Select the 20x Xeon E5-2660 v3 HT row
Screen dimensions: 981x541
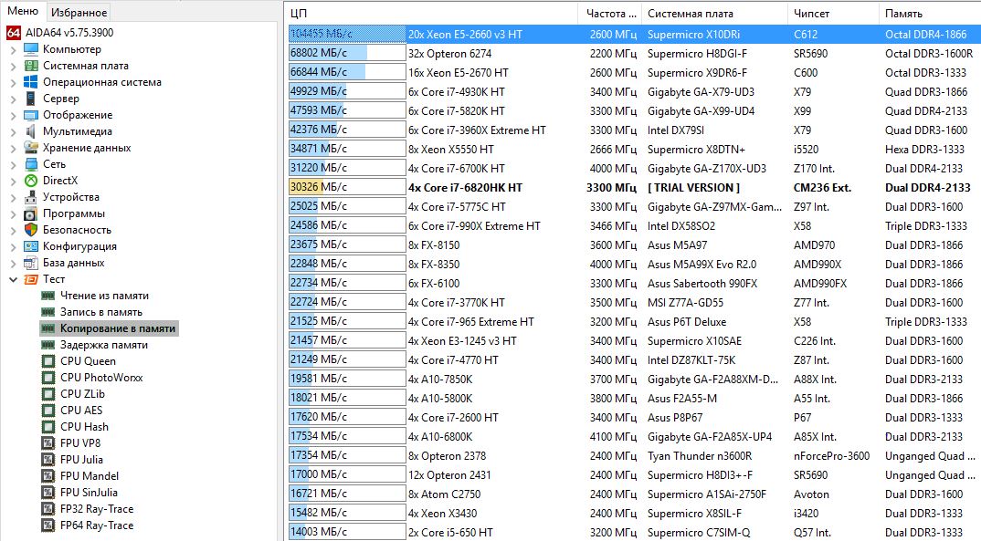(x=633, y=35)
